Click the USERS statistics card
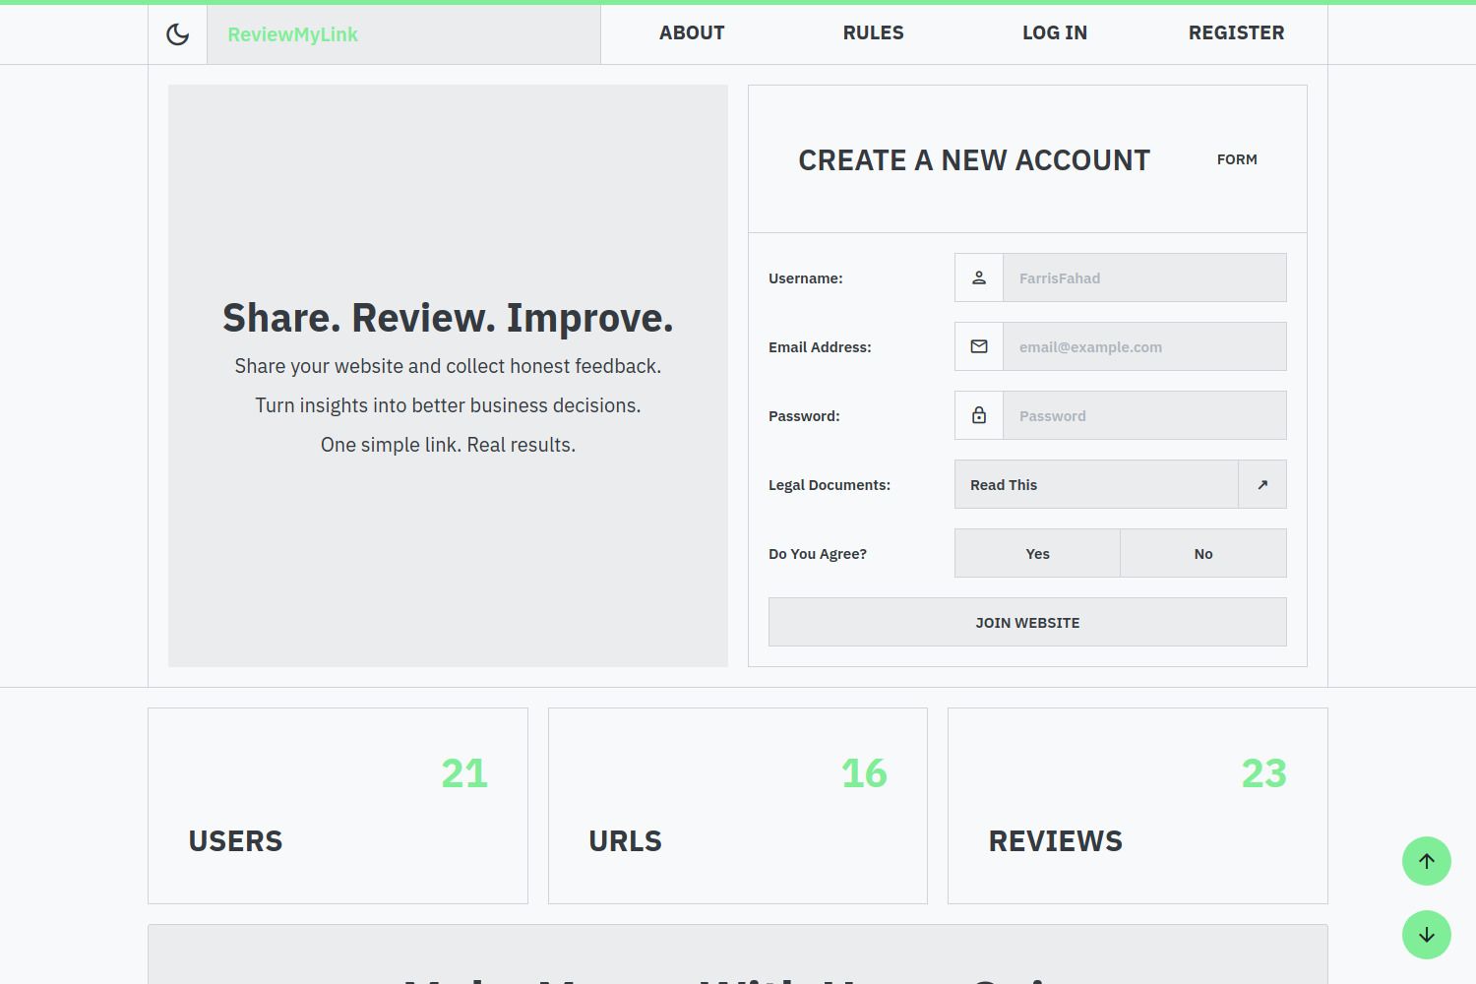1476x984 pixels. pyautogui.click(x=338, y=806)
